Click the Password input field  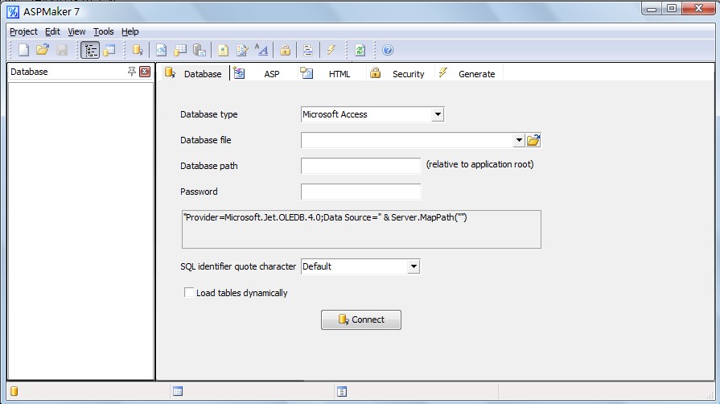[x=360, y=192]
